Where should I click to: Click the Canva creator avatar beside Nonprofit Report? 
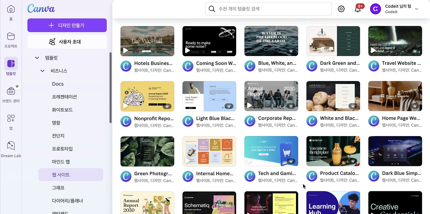tap(126, 121)
